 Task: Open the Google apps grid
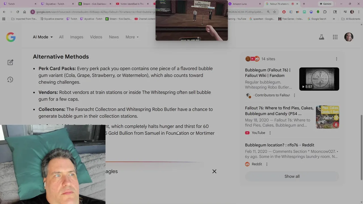click(335, 37)
